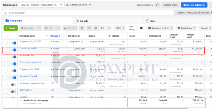
Task: Open the Community Traffic campaign link
Action: (x=28, y=48)
